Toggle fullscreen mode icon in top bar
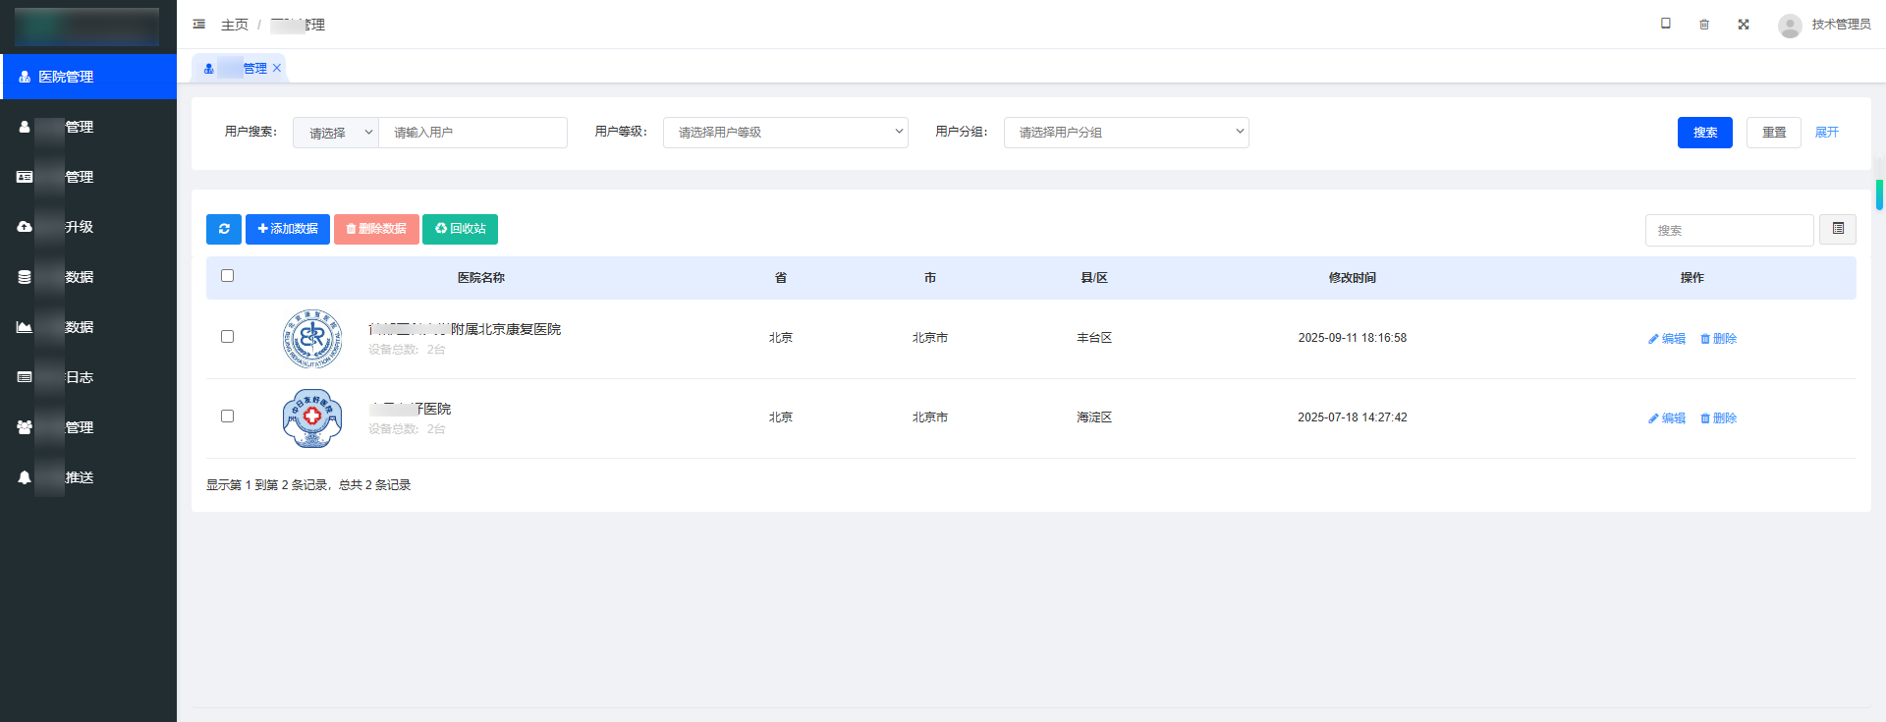This screenshot has height=722, width=1886. tap(1744, 25)
